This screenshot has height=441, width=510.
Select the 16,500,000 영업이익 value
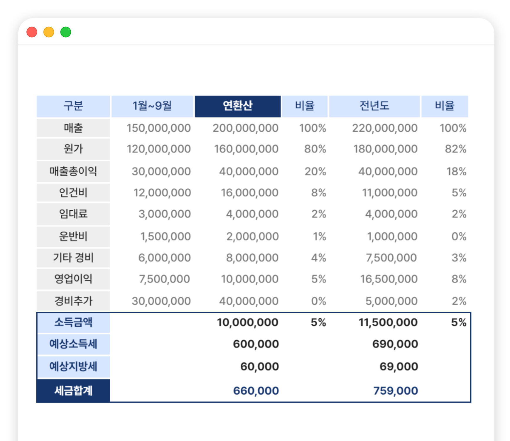coord(389,279)
